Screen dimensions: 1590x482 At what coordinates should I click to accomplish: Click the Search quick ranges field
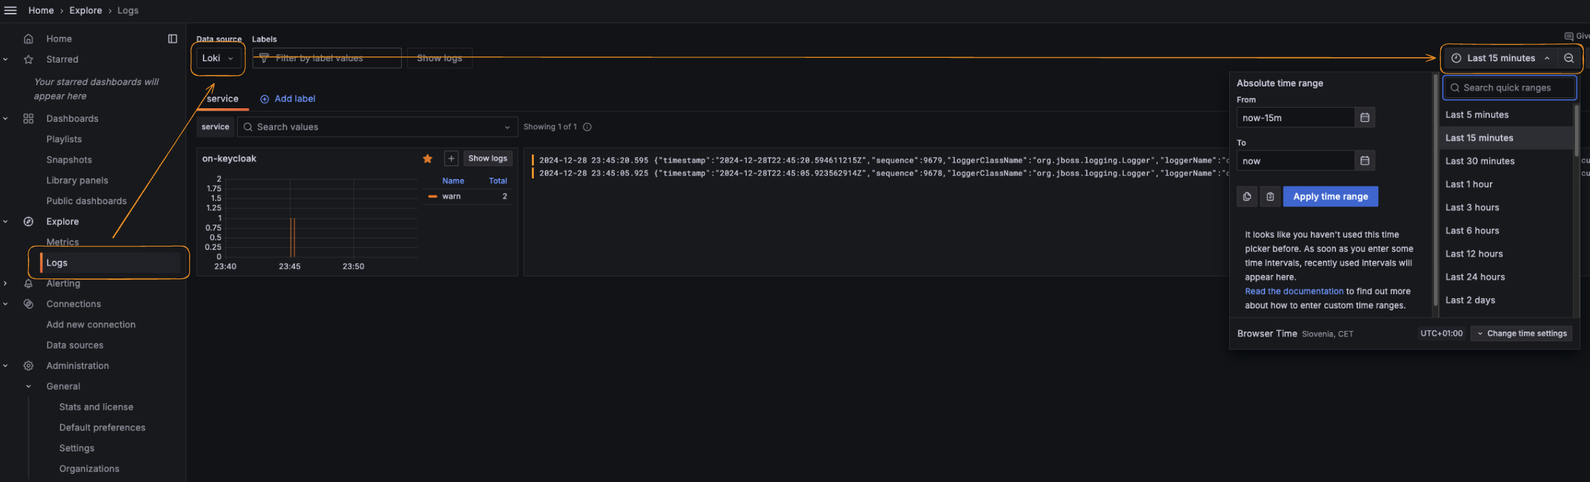[1510, 88]
